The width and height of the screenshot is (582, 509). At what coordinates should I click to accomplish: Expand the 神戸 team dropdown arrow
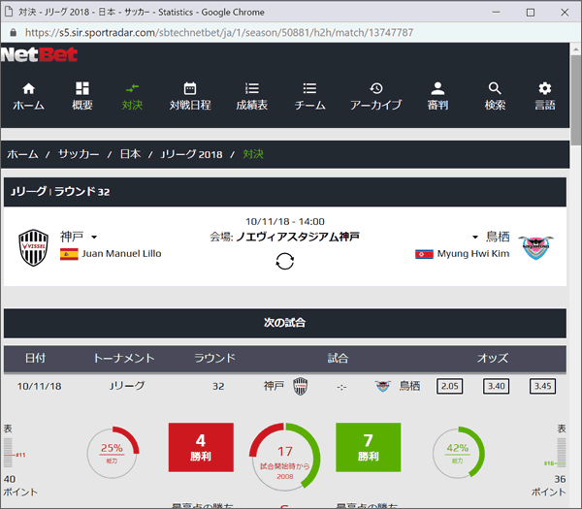point(94,238)
